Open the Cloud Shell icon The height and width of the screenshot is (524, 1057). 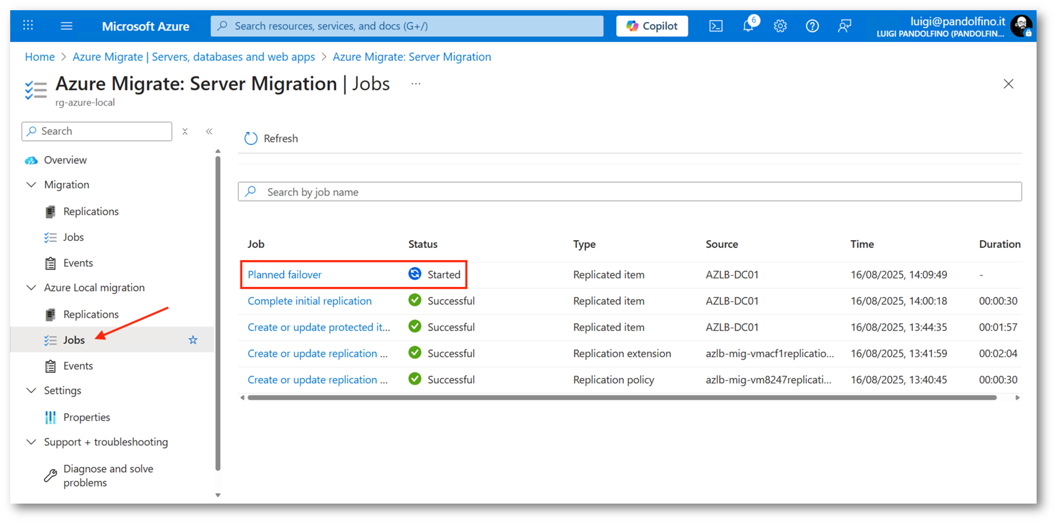click(x=715, y=26)
